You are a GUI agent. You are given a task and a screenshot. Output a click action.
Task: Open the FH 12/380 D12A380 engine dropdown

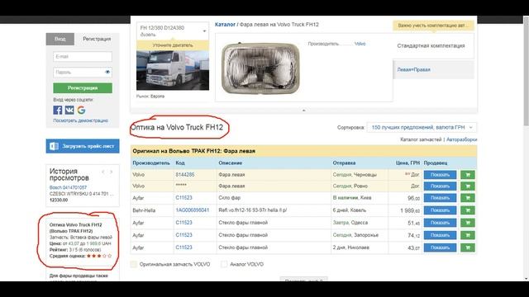(173, 31)
